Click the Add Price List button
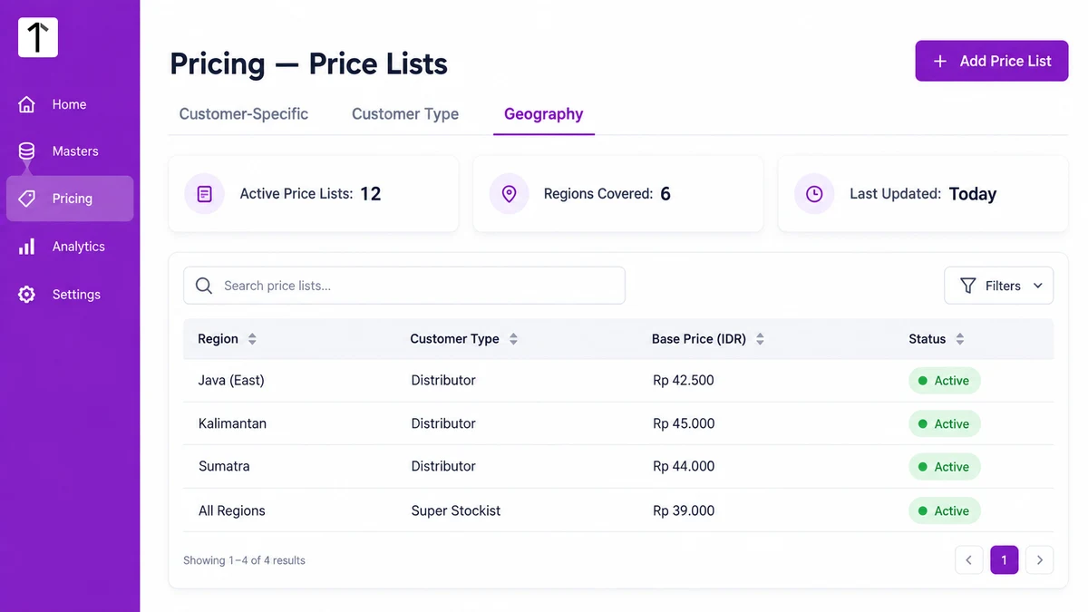This screenshot has width=1088, height=612. tap(992, 61)
